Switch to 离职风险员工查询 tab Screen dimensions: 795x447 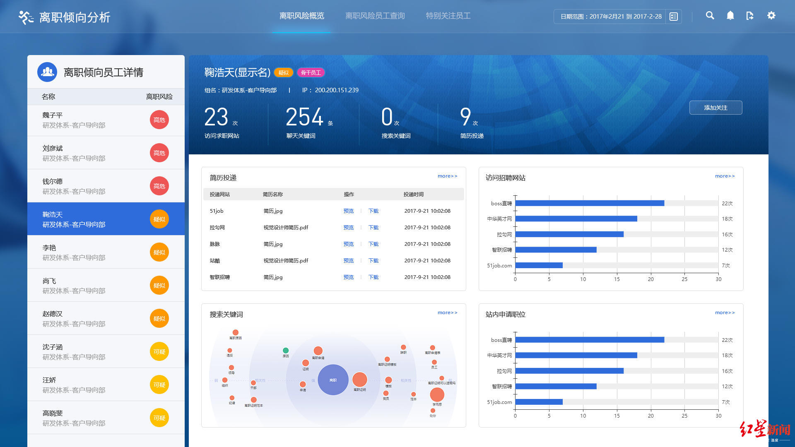coord(375,16)
